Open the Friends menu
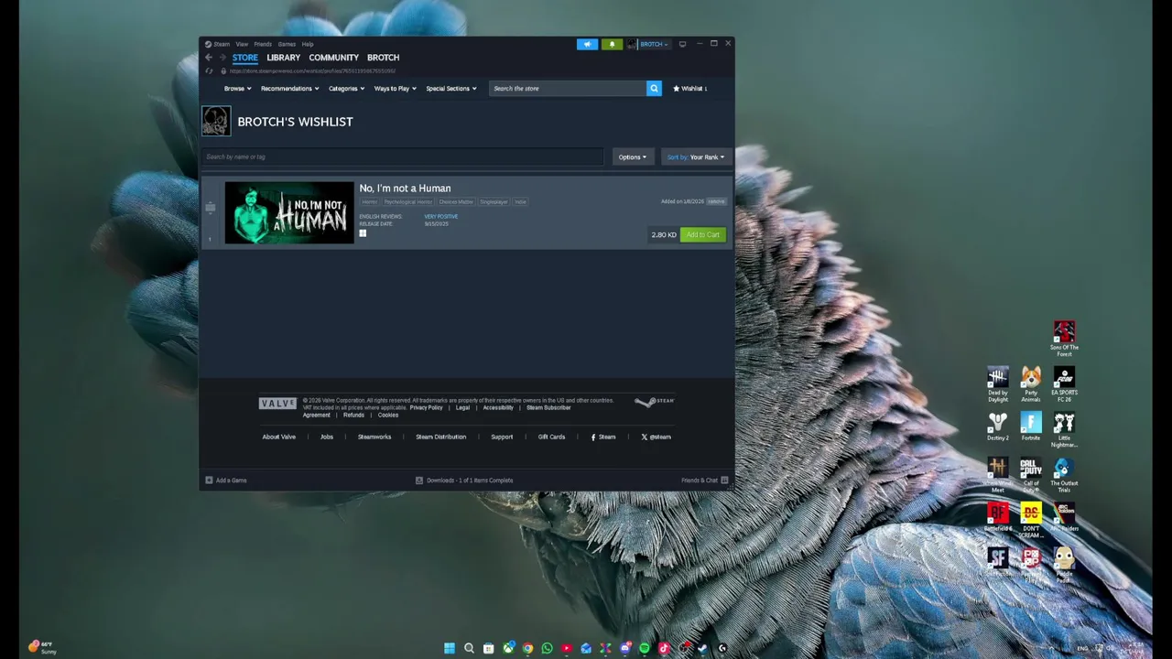1172x659 pixels. pos(263,44)
